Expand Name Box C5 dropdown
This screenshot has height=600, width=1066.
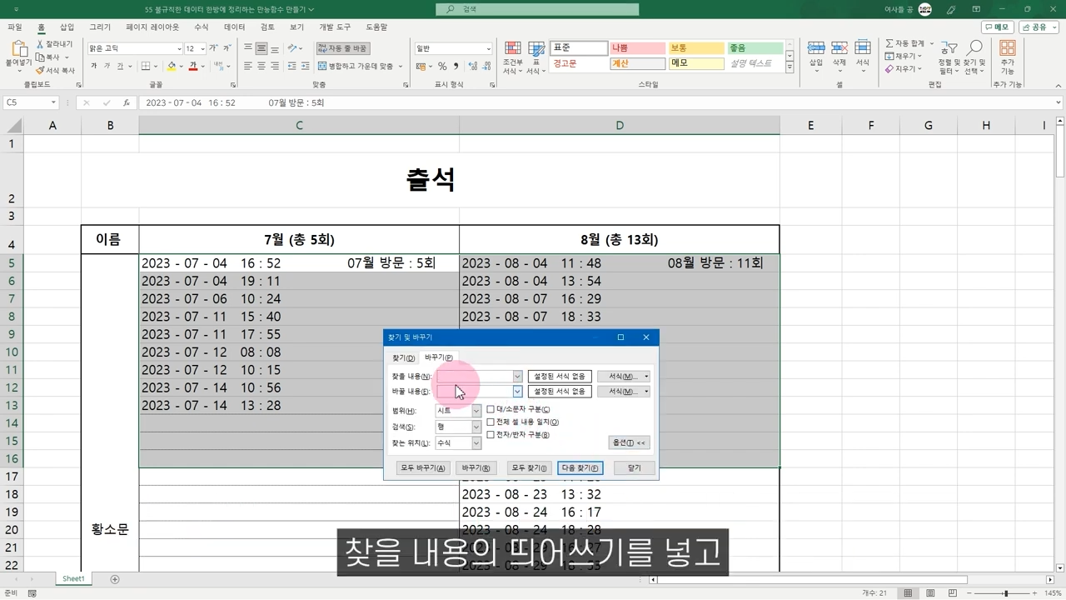tap(53, 102)
